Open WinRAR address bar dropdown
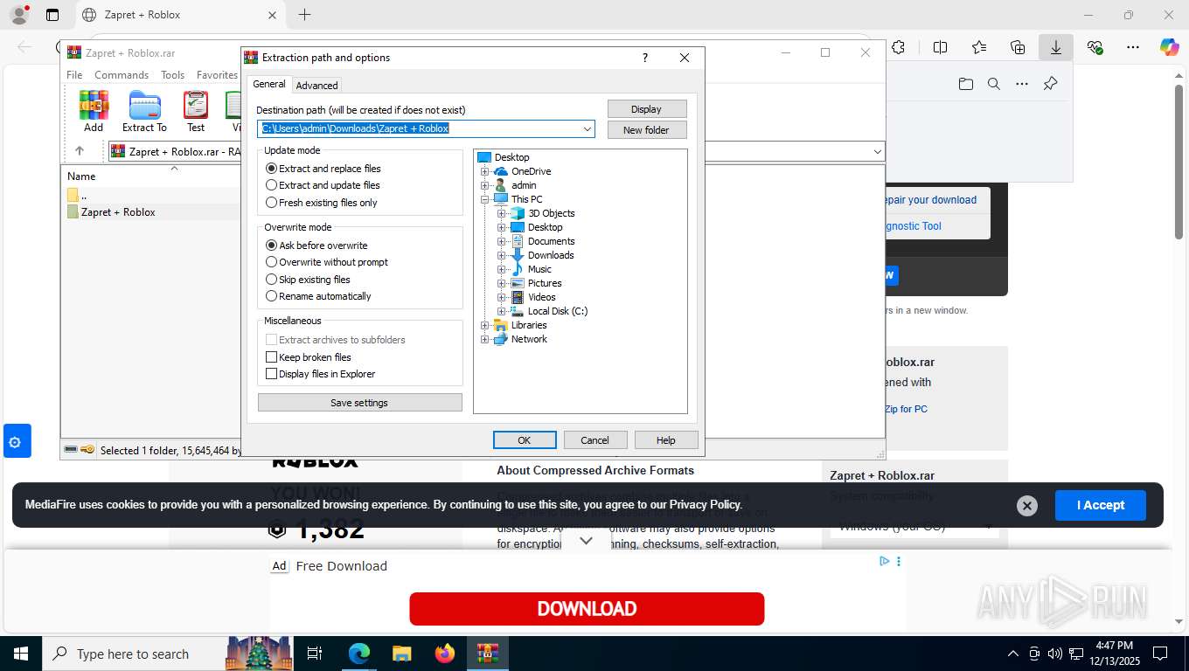 tap(877, 152)
